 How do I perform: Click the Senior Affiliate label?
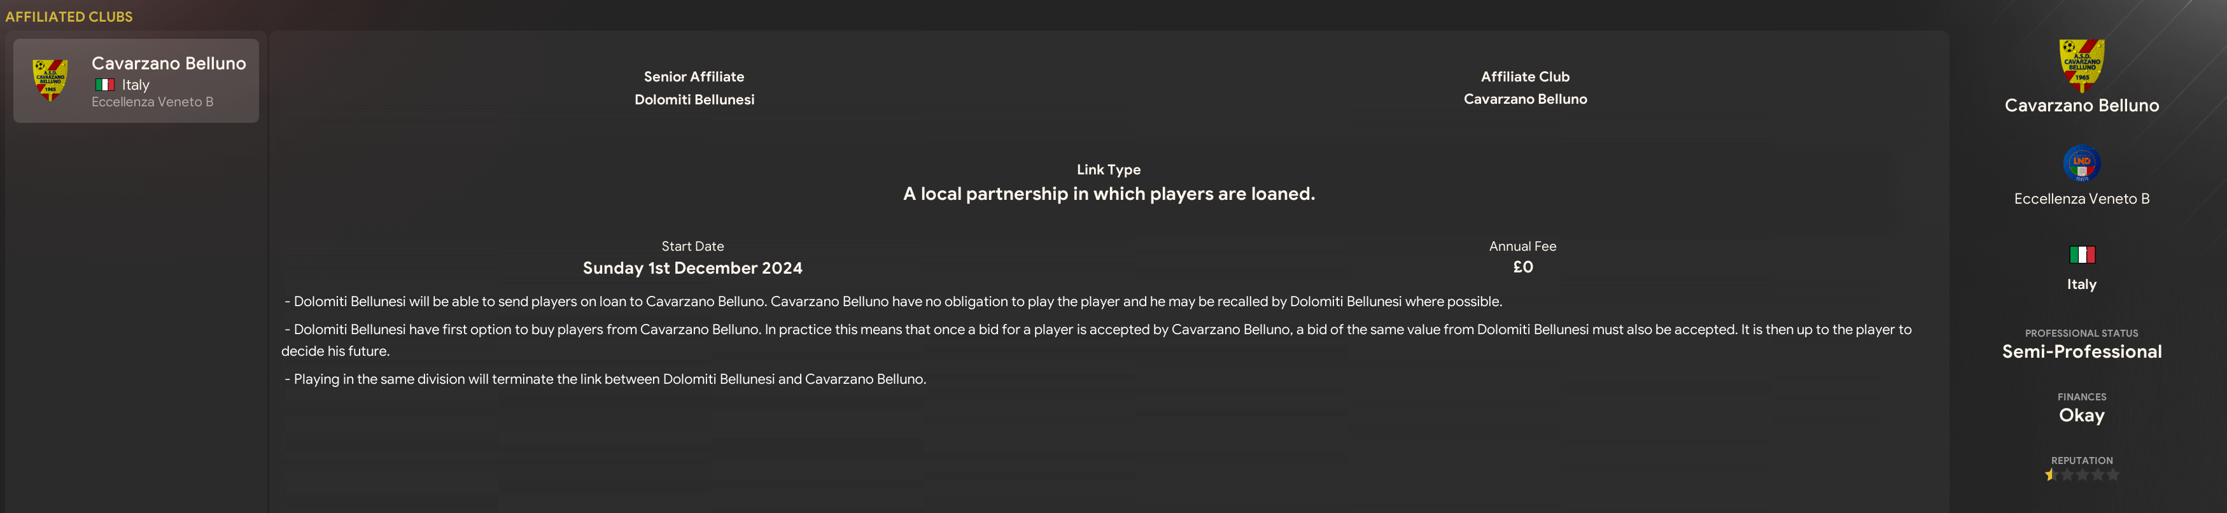(x=693, y=77)
